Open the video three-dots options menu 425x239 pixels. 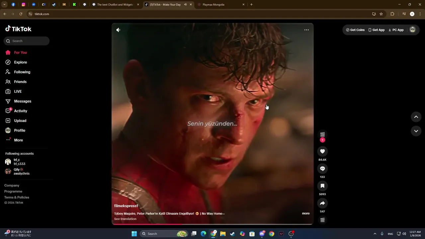[306, 30]
